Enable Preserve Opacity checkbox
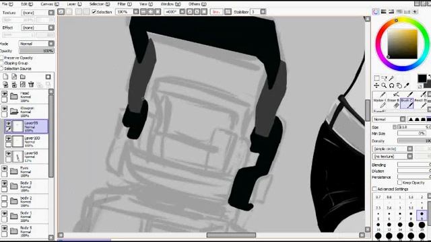The height and width of the screenshot is (242, 431). tap(2, 58)
